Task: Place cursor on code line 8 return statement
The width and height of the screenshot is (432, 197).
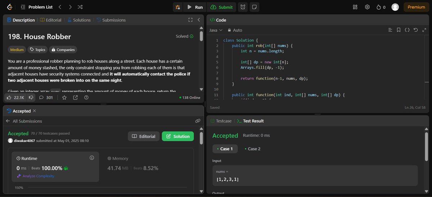Action: 274,78
